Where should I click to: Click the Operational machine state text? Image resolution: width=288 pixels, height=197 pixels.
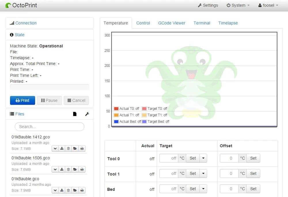[51, 46]
